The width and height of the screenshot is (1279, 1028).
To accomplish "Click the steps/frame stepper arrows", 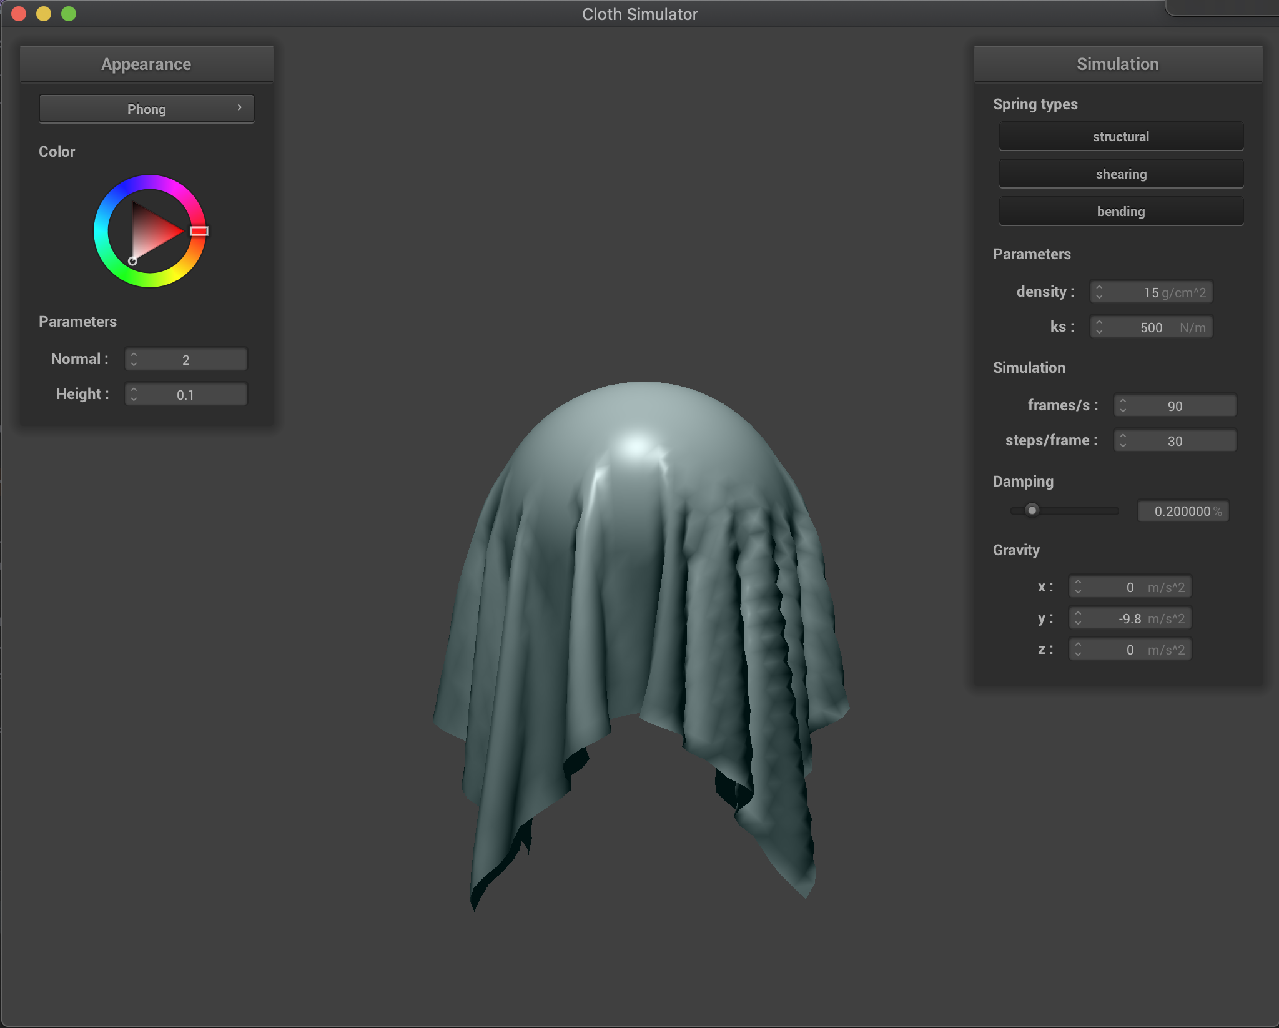I will coord(1123,440).
